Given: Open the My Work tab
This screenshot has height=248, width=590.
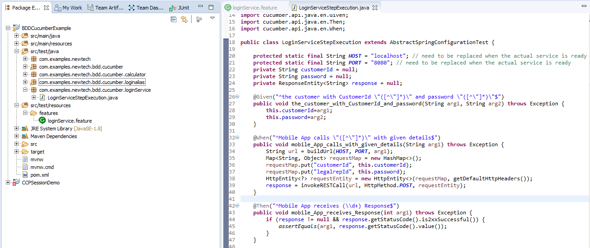Looking at the screenshot, I should [x=69, y=8].
